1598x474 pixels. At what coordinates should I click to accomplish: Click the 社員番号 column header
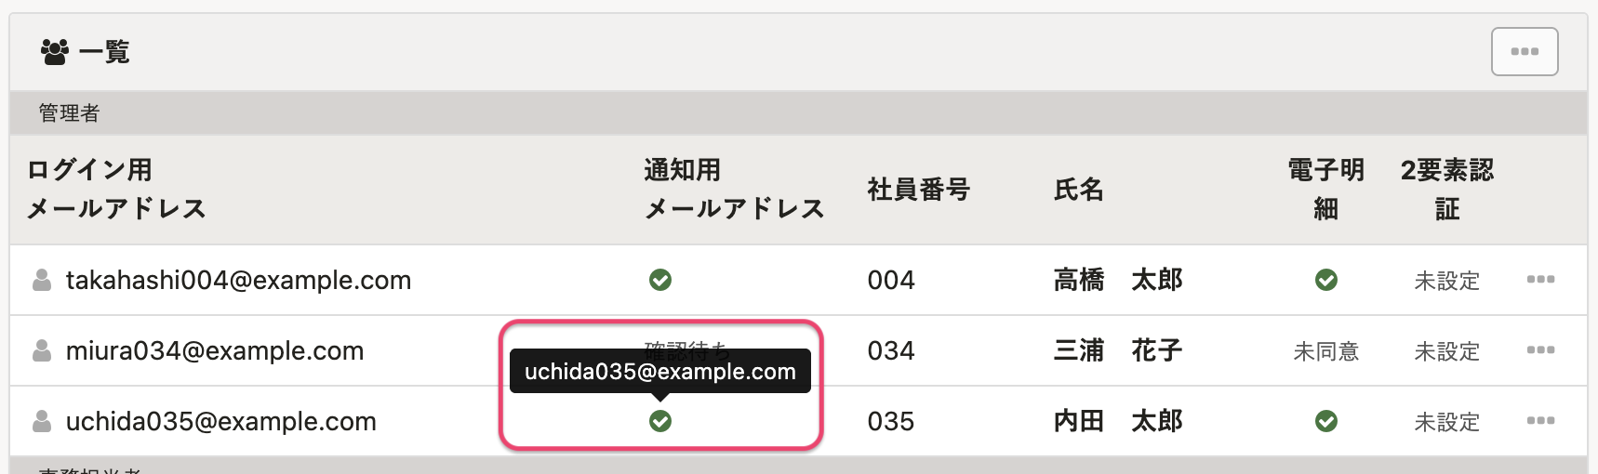pyautogui.click(x=918, y=190)
